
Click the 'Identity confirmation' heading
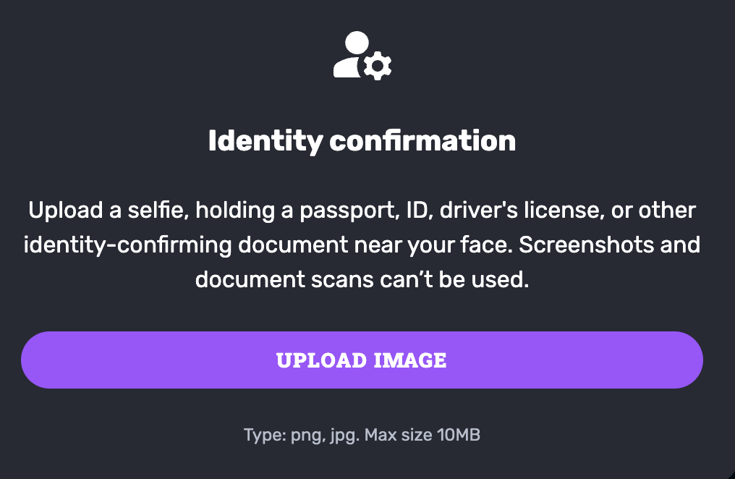(x=362, y=141)
